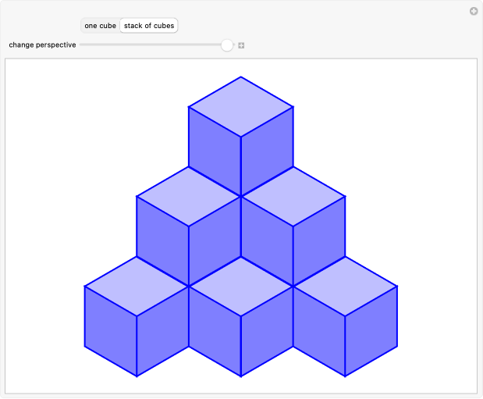The height and width of the screenshot is (399, 483).
Task: Click top face of bottom-right cube
Action: click(x=345, y=287)
